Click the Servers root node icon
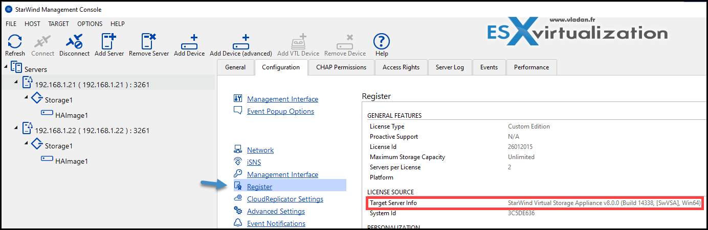Image resolution: width=708 pixels, height=230 pixels. coord(16,67)
